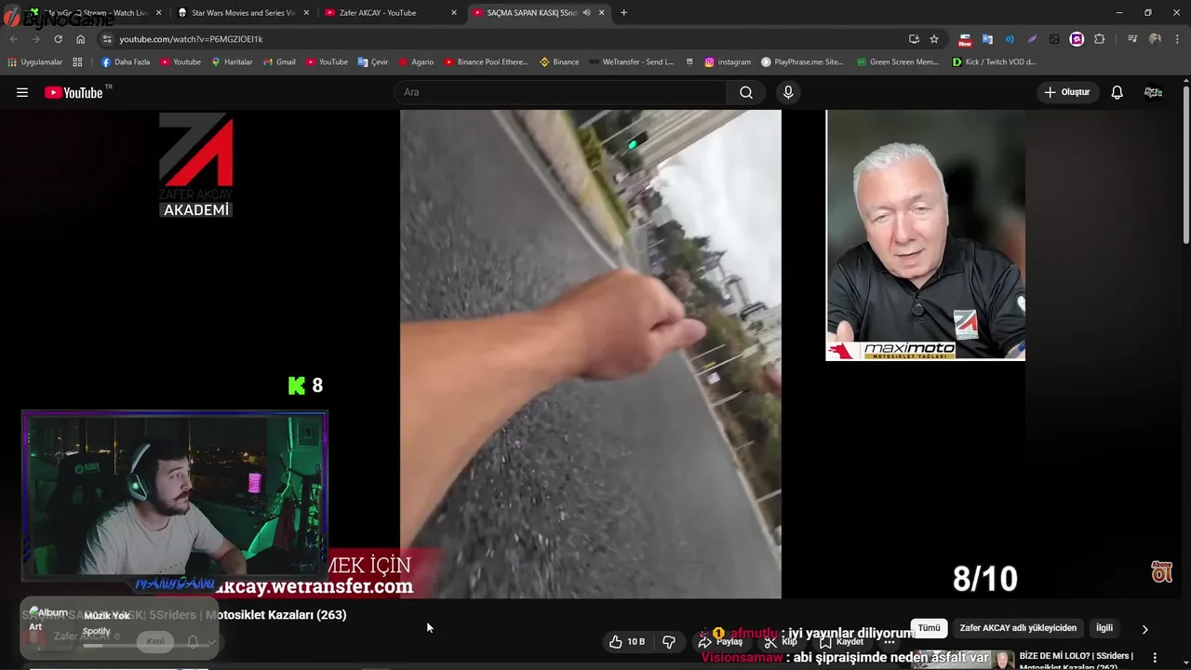Like the video with thumbs up
This screenshot has width=1191, height=670.
point(626,642)
